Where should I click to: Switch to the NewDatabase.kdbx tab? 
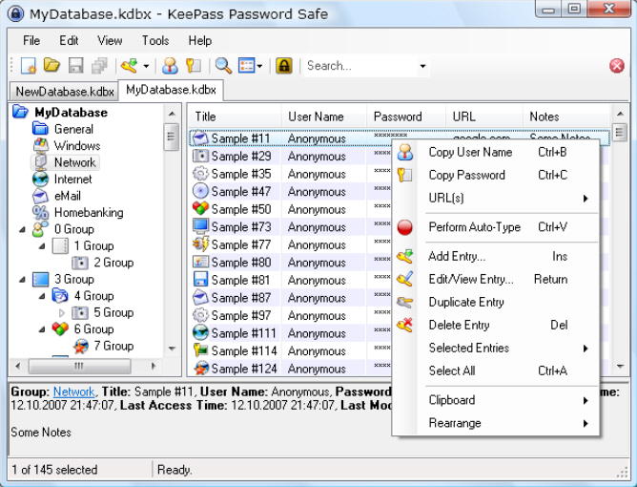click(64, 92)
